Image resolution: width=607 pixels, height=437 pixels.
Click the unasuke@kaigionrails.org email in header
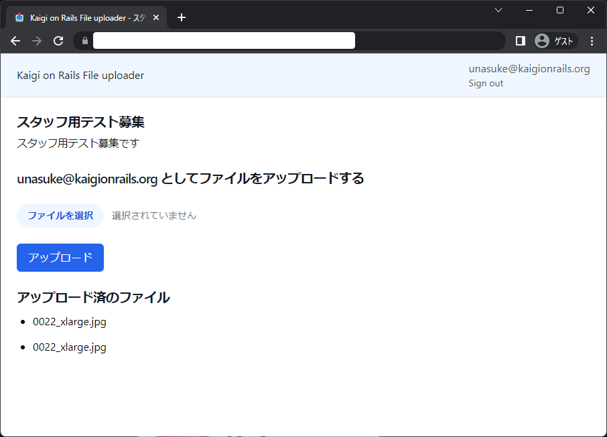(x=529, y=69)
